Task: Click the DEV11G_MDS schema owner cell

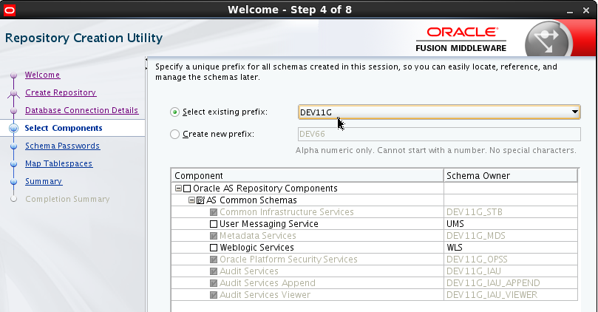Action: coord(511,236)
